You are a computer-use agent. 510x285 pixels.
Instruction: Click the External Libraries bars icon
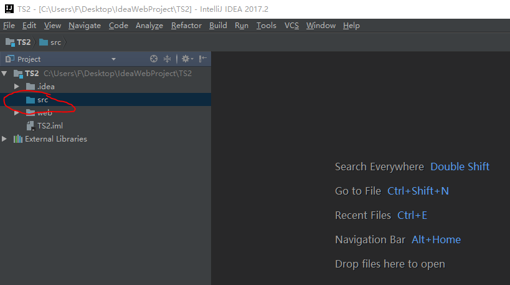[18, 139]
